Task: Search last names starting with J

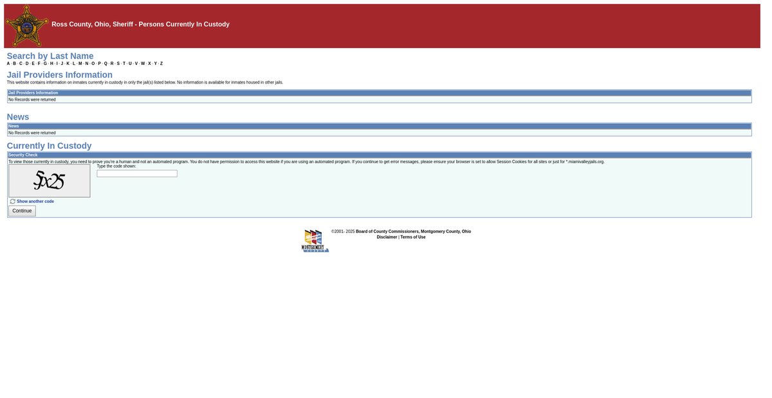Action: click(62, 64)
